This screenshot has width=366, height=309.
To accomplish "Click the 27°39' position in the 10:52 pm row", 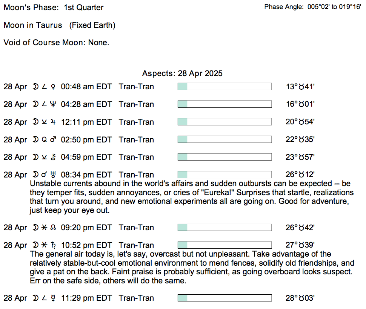I will pyautogui.click(x=300, y=245).
